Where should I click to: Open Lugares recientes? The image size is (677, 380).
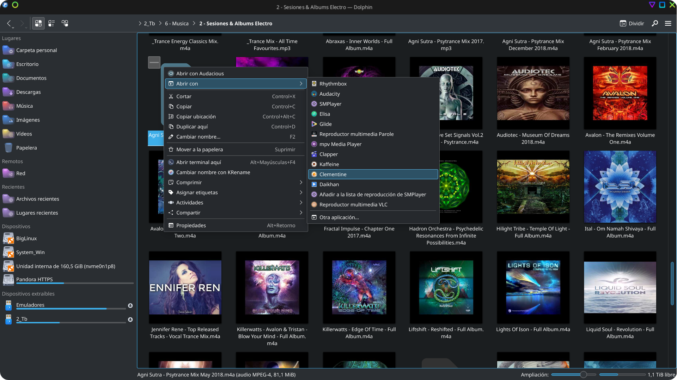68,213
